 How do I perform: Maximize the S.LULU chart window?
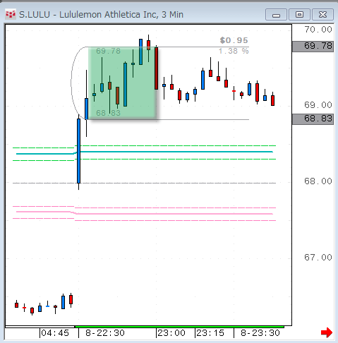pos(299,15)
